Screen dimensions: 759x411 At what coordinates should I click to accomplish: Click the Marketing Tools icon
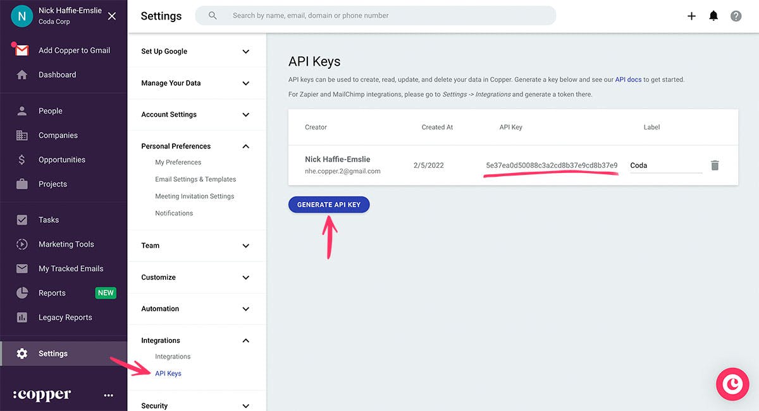pyautogui.click(x=22, y=244)
